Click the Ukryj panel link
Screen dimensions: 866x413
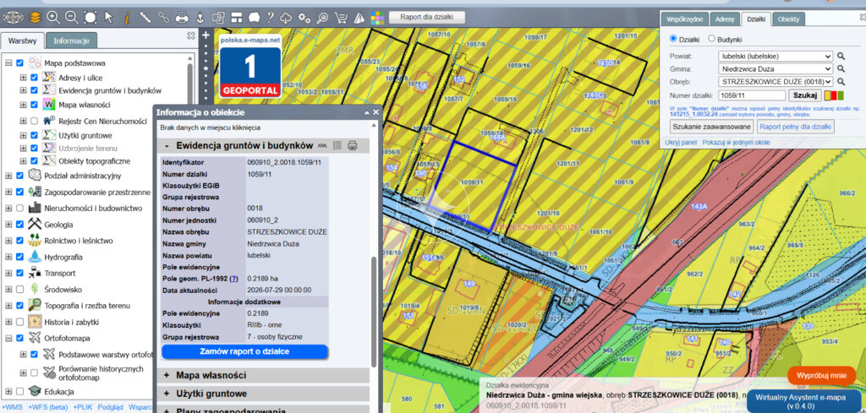click(x=681, y=142)
